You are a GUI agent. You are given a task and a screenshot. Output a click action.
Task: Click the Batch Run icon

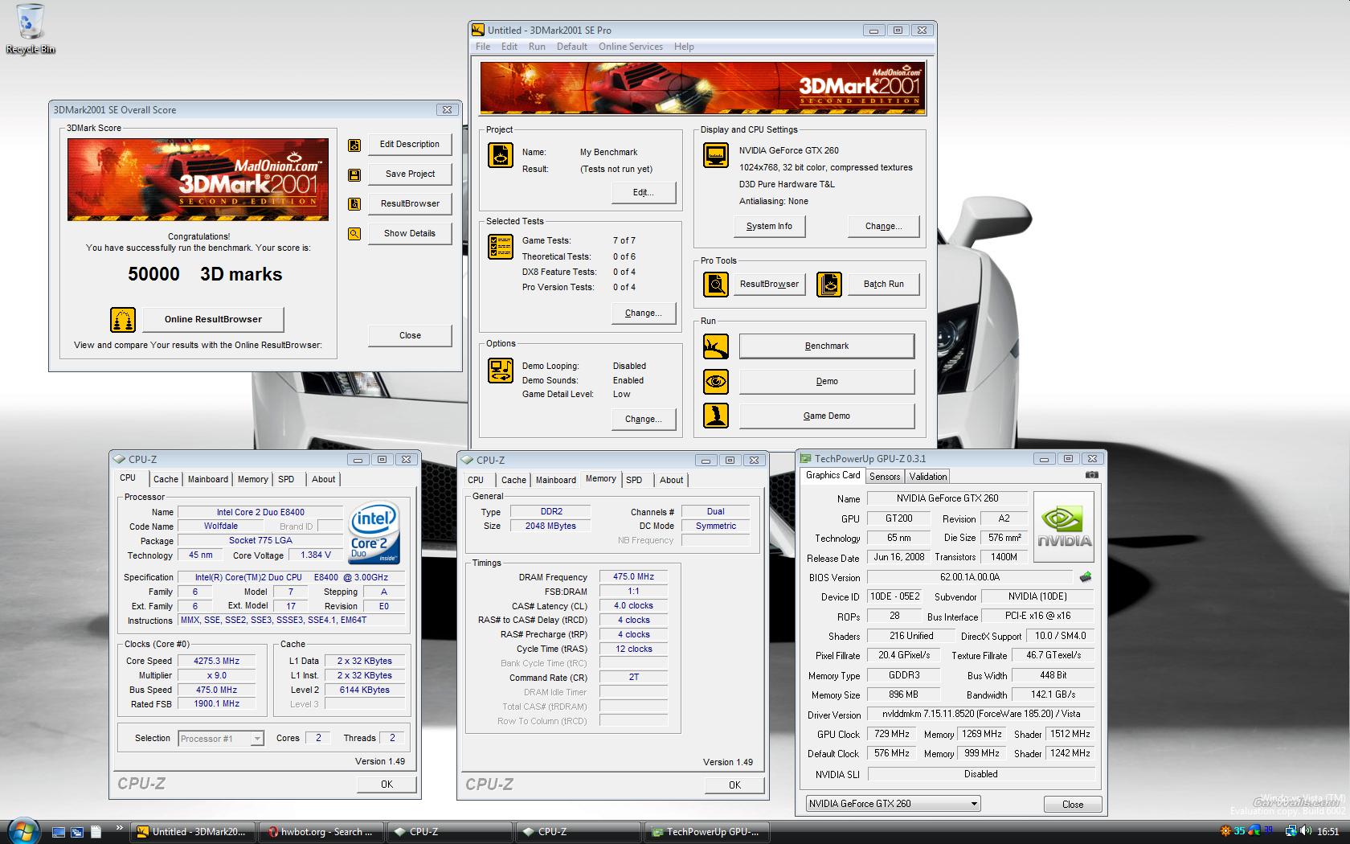point(829,285)
